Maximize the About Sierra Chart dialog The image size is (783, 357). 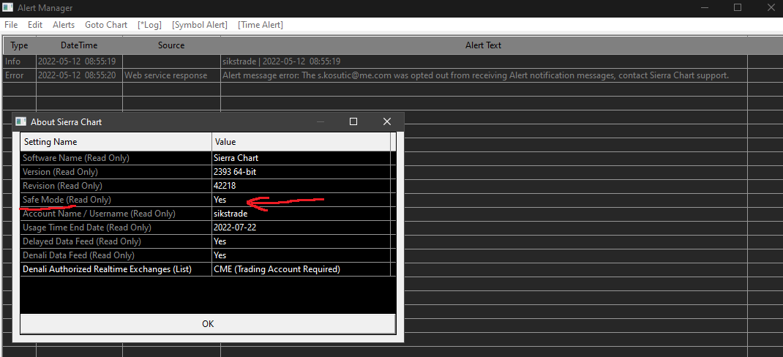[x=353, y=121]
